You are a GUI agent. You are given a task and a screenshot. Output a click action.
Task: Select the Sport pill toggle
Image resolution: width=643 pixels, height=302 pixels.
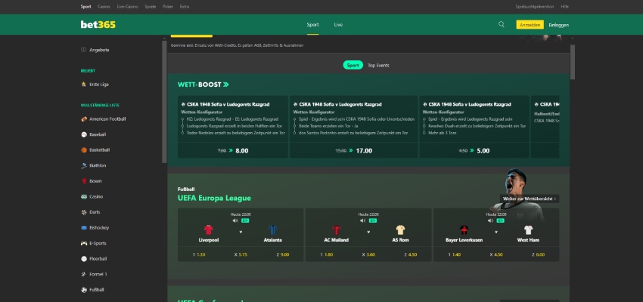[353, 65]
